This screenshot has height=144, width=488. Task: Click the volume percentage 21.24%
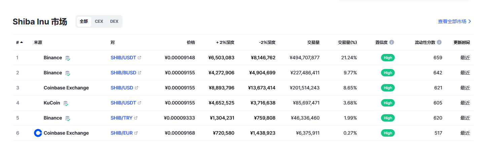tap(349, 58)
